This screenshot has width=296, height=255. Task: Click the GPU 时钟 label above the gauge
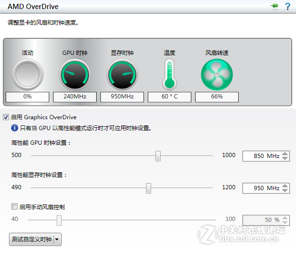[75, 53]
